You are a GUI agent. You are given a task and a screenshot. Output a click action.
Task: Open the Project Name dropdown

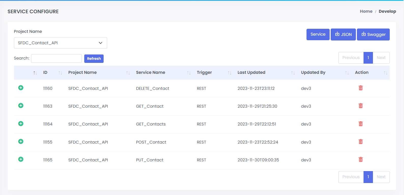pyautogui.click(x=61, y=43)
